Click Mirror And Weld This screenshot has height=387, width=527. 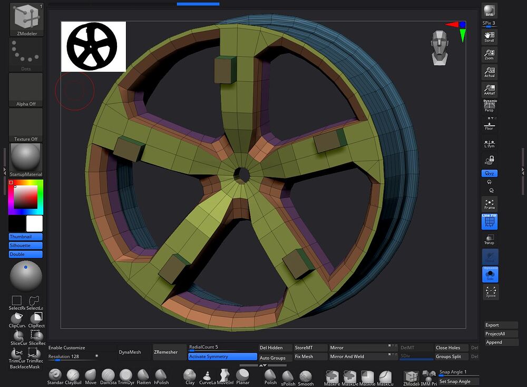click(363, 356)
